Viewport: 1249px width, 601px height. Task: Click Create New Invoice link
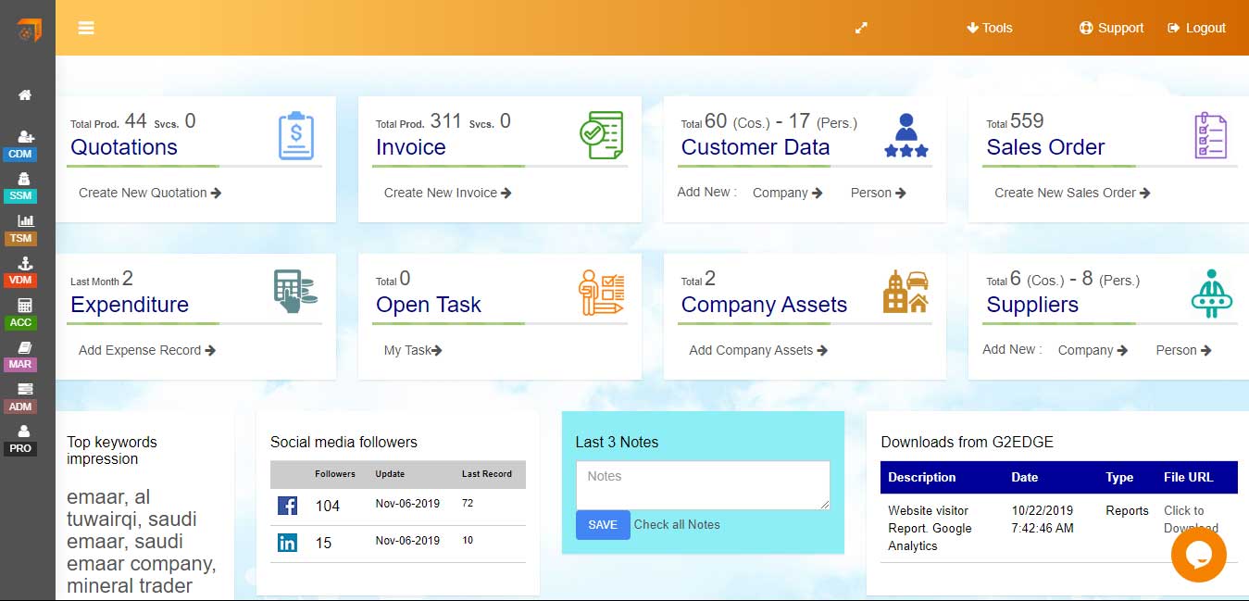(447, 193)
